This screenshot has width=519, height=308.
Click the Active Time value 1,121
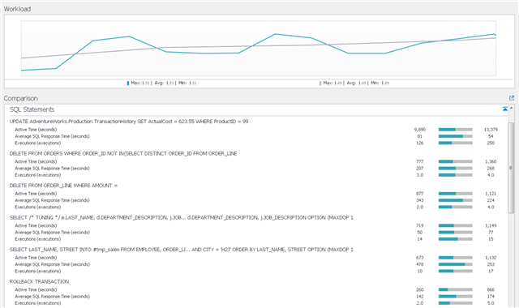[491, 194]
